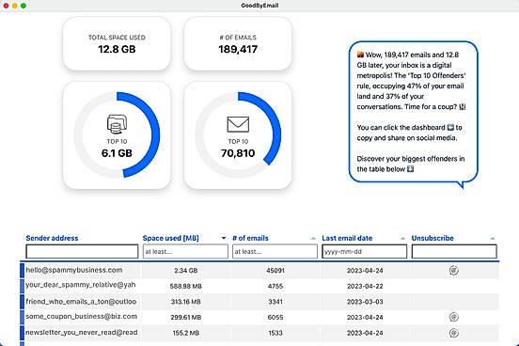Click the 313.16 MB space cell
The height and width of the screenshot is (346, 519).
click(x=185, y=302)
